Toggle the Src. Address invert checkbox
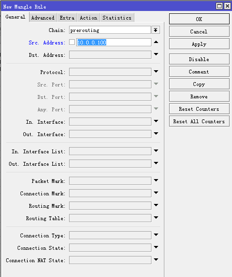The image size is (232, 277). click(72, 42)
